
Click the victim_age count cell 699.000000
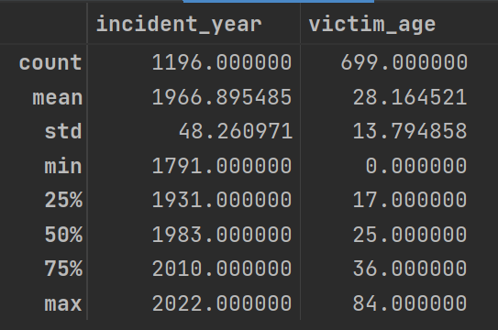404,62
